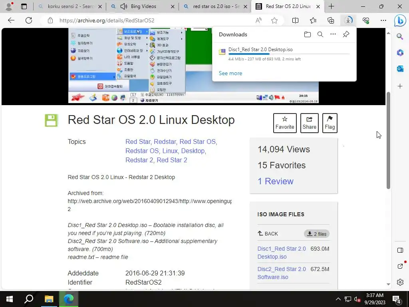The width and height of the screenshot is (409, 307).
Task: Click Edge icon in taskbar
Action: (x=69, y=299)
